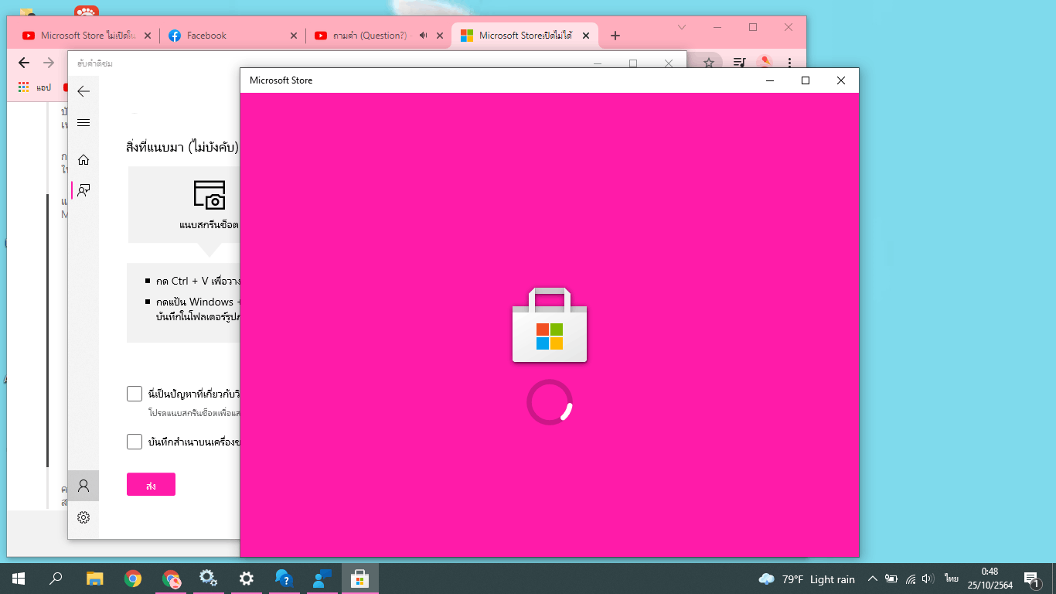This screenshot has height=594, width=1056.
Task: Open Chrome media control icon
Action: pos(740,63)
